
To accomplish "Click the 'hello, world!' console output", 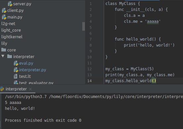I will pyautogui.click(x=20, y=109).
